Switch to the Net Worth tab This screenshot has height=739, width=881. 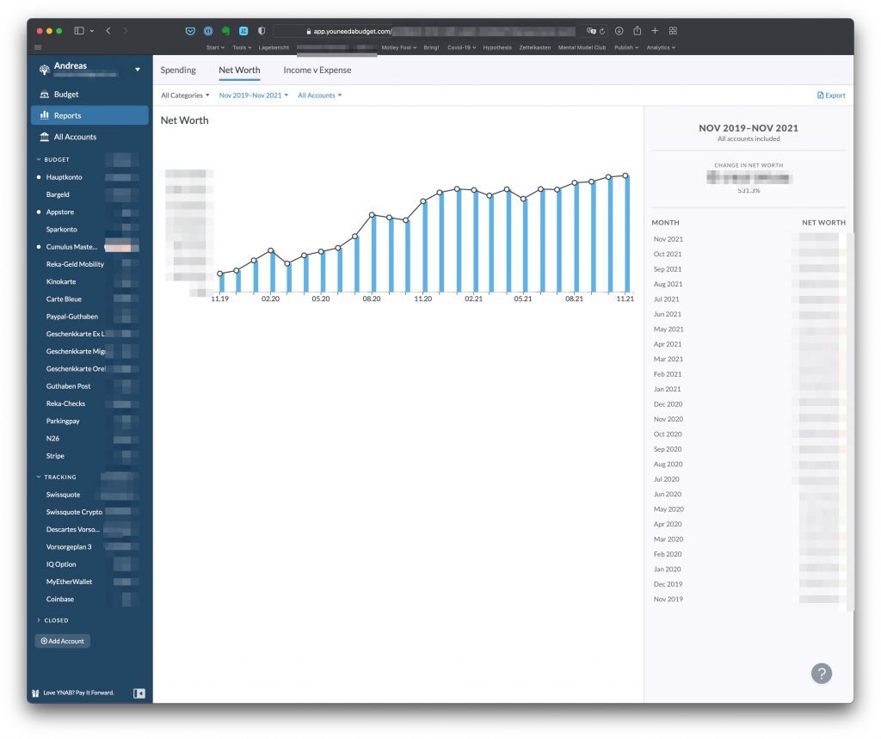click(x=239, y=71)
